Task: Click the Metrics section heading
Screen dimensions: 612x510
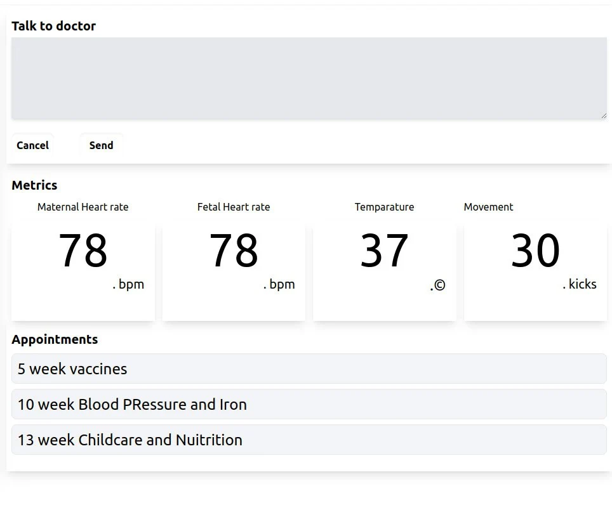Action: (x=34, y=185)
